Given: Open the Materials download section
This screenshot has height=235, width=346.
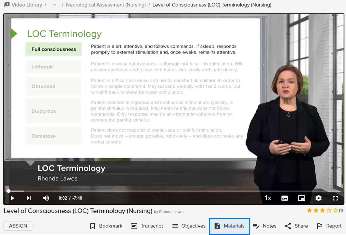Looking at the screenshot, I should (229, 226).
